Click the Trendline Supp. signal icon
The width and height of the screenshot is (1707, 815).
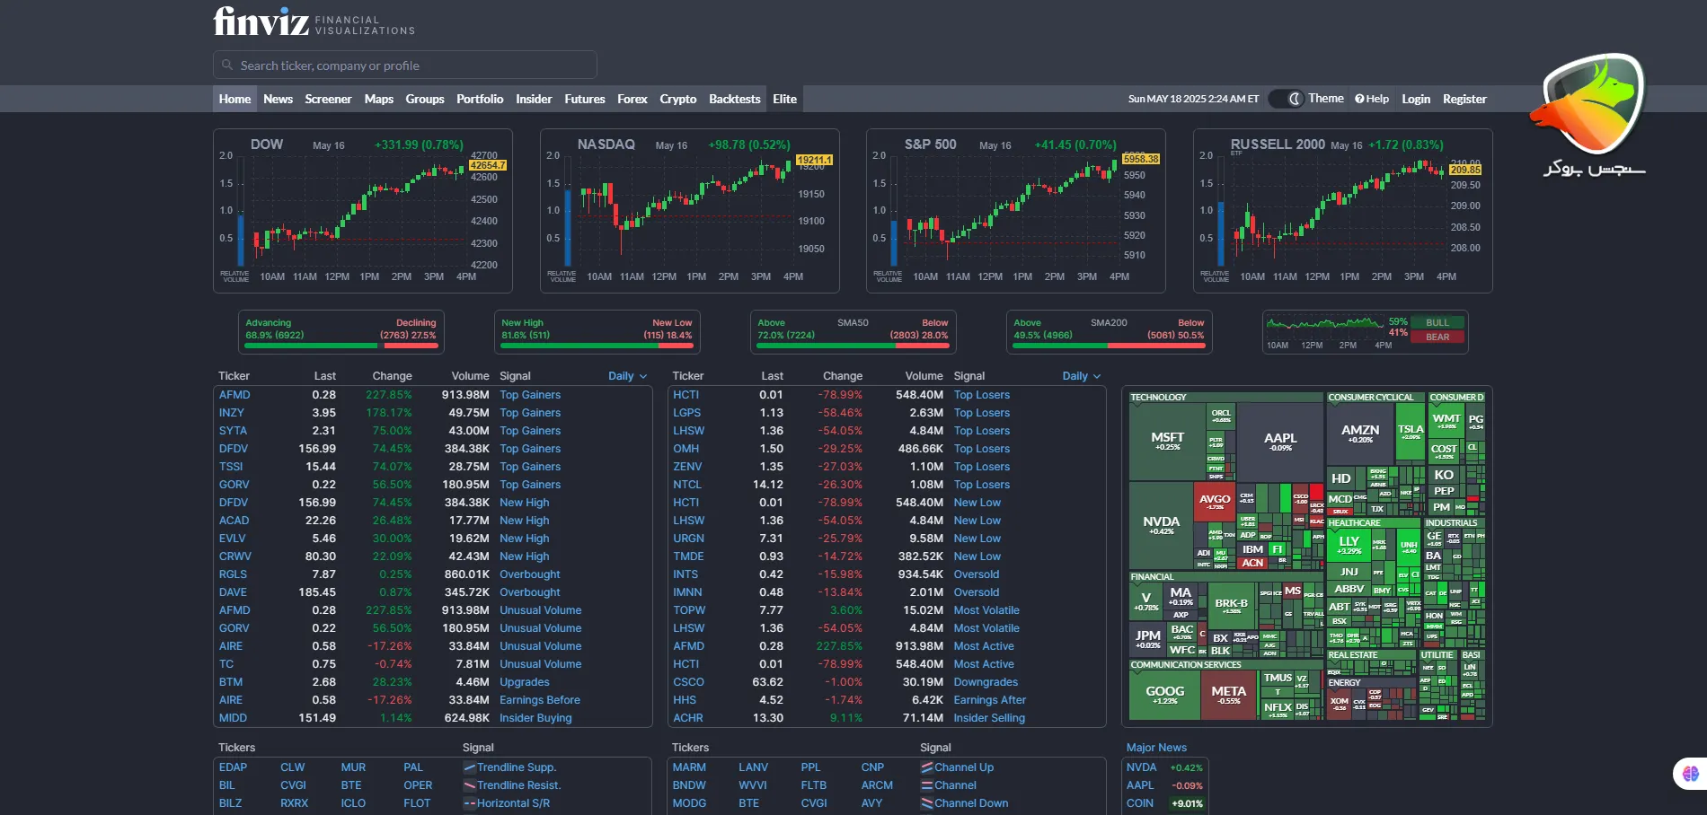point(469,767)
